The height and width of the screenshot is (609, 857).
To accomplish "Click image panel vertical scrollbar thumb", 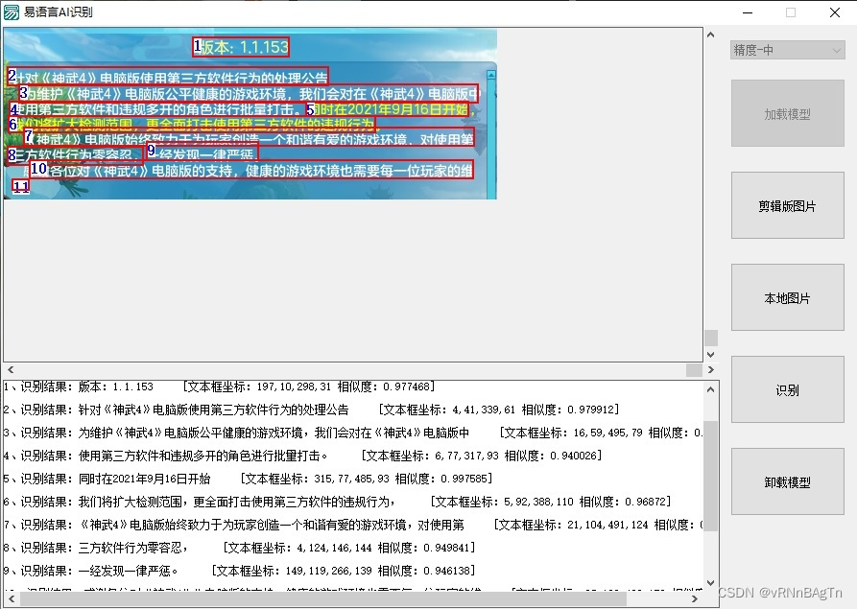I will (710, 338).
